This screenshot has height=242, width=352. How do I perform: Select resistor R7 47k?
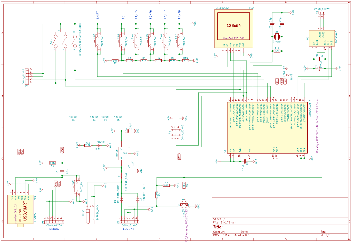(166, 185)
